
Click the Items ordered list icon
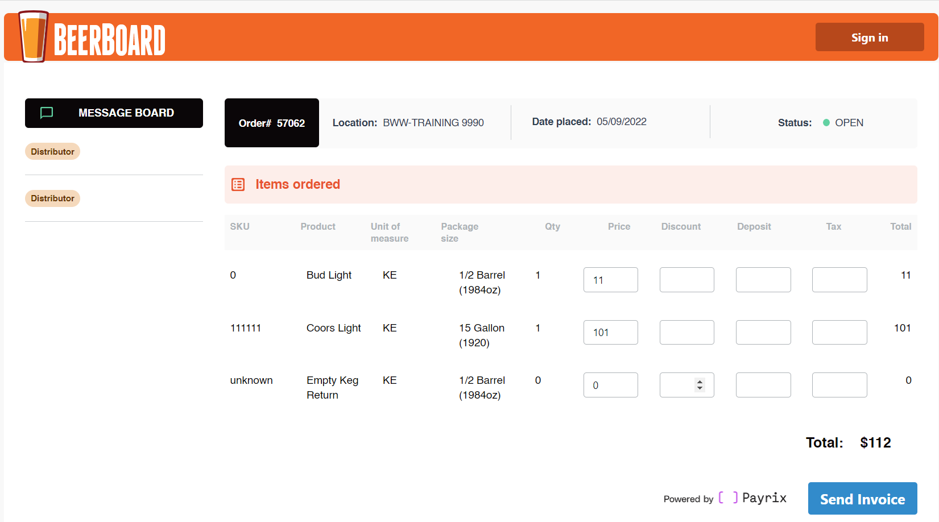238,184
